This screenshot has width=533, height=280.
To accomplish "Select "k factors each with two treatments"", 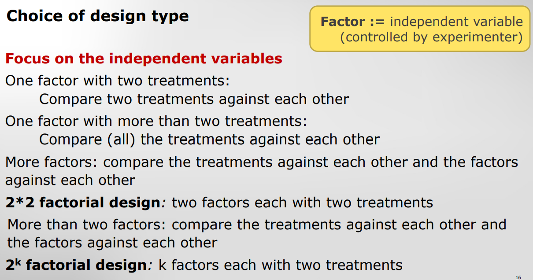I will coord(280,265).
